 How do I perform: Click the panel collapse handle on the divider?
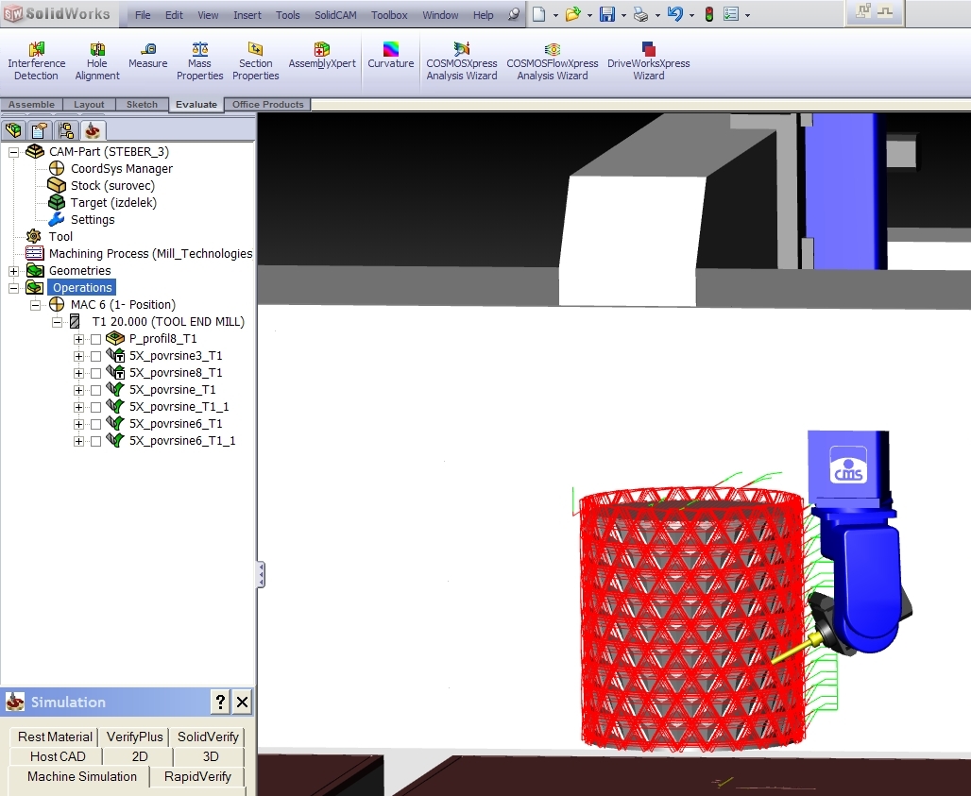[x=262, y=575]
